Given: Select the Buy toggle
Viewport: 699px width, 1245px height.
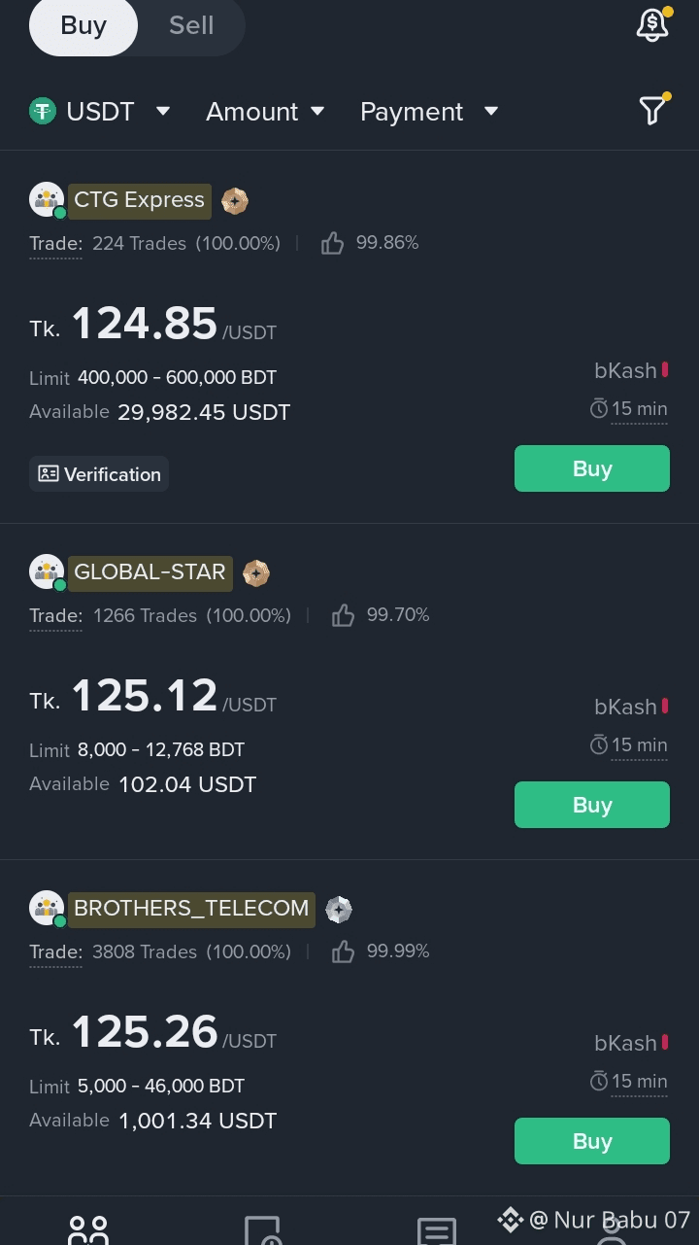Looking at the screenshot, I should tap(83, 25).
